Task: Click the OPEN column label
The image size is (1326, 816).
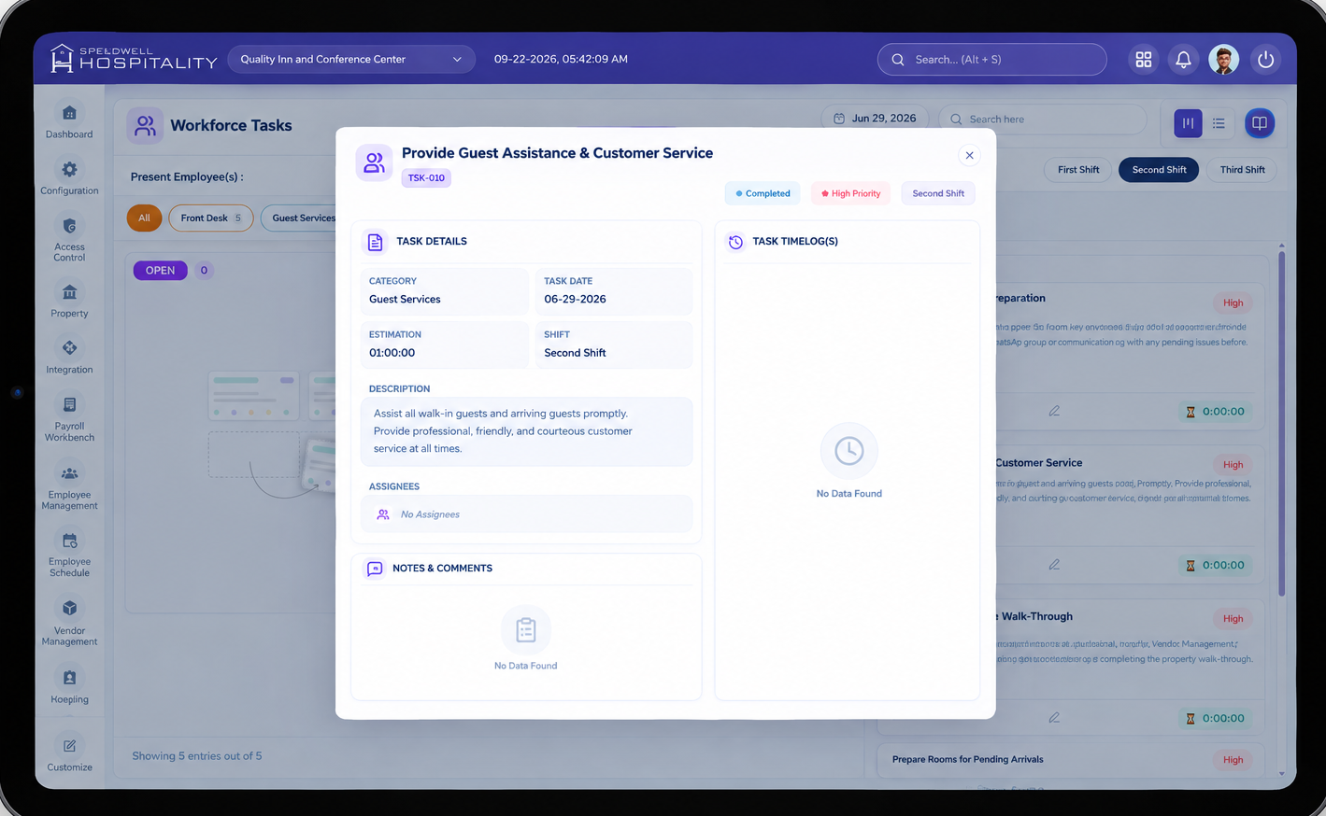Action: click(160, 270)
